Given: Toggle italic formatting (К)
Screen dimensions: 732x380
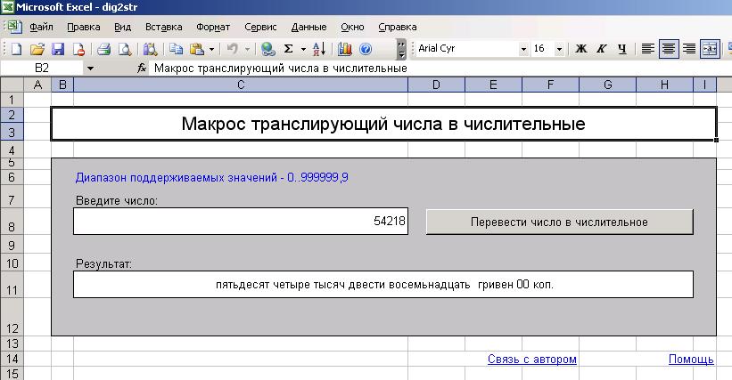Looking at the screenshot, I should coord(602,49).
